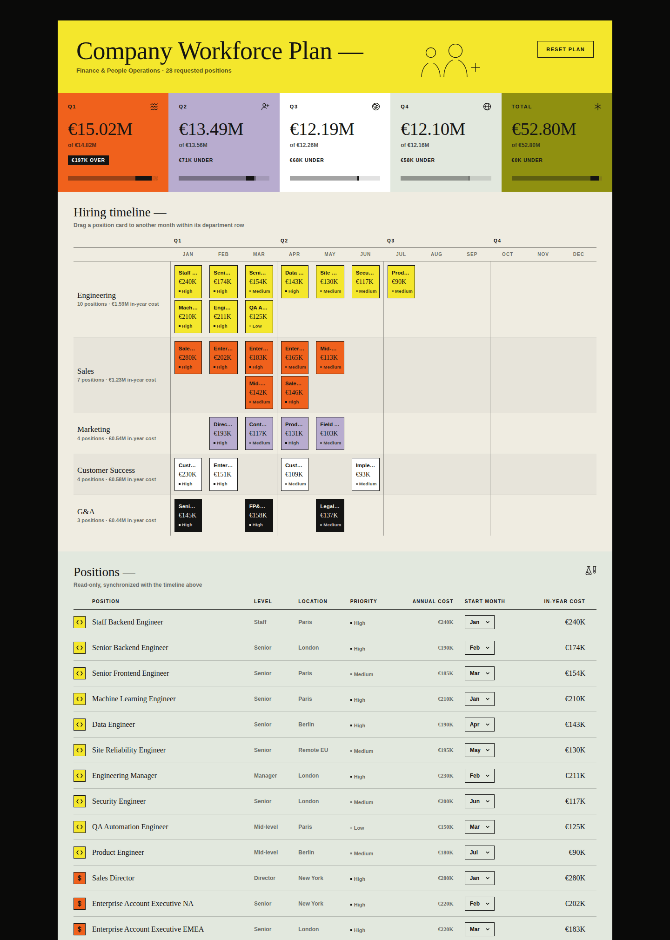Click code icon beside Senior Frontend Engineer
The width and height of the screenshot is (670, 940).
(x=80, y=673)
